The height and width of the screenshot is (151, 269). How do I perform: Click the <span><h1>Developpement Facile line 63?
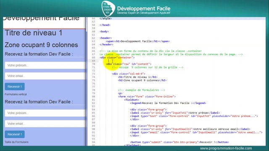click(137, 41)
